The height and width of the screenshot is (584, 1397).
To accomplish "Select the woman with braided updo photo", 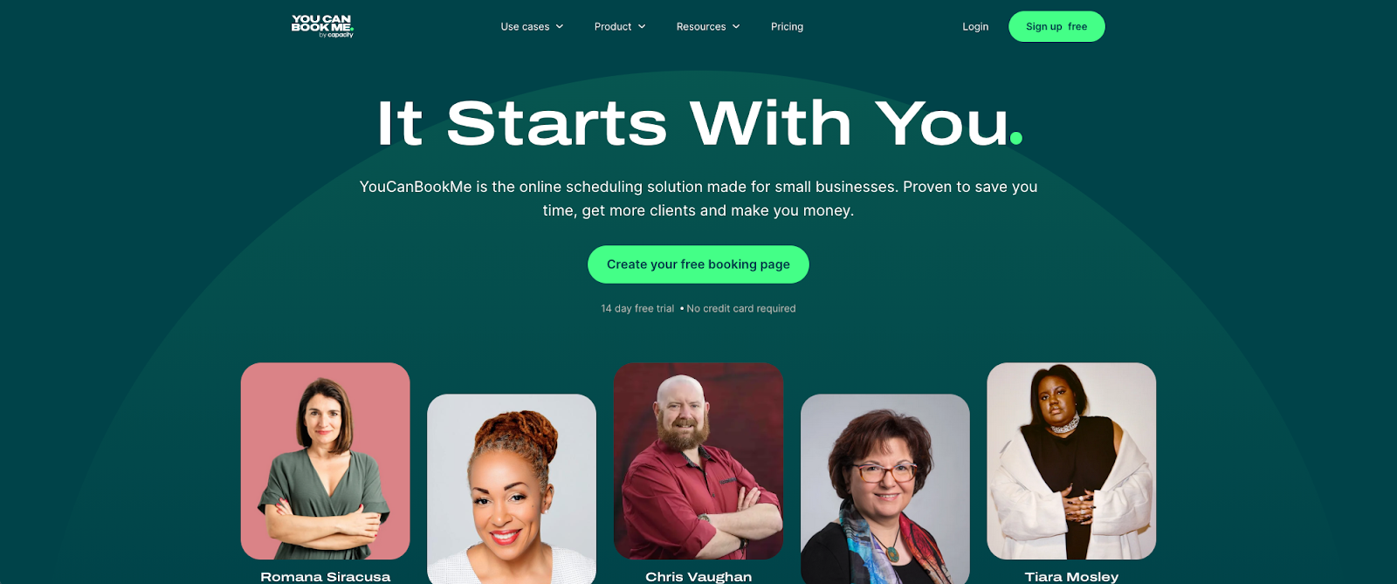I will pyautogui.click(x=512, y=489).
